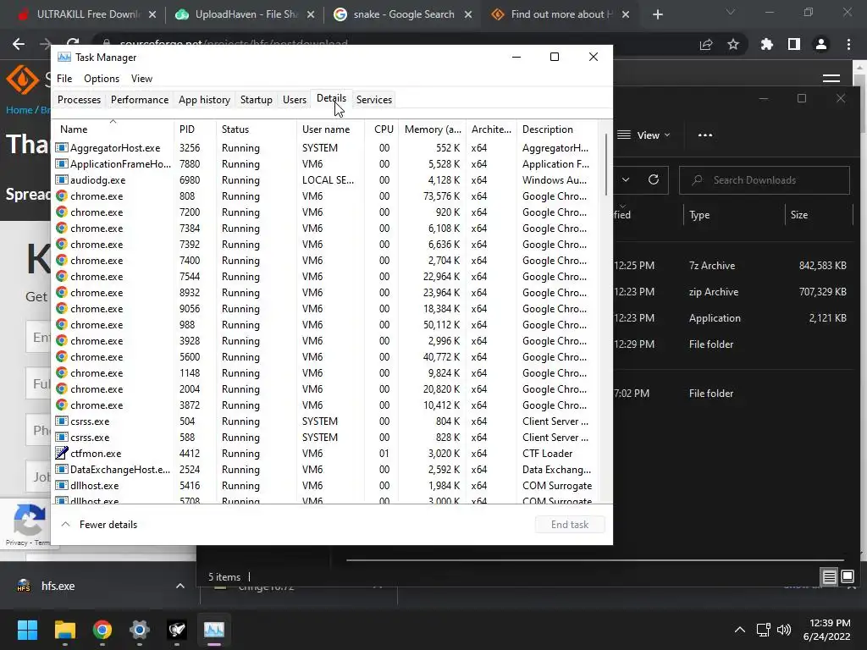Select csrss.exe icon with PID 504

pyautogui.click(x=61, y=421)
